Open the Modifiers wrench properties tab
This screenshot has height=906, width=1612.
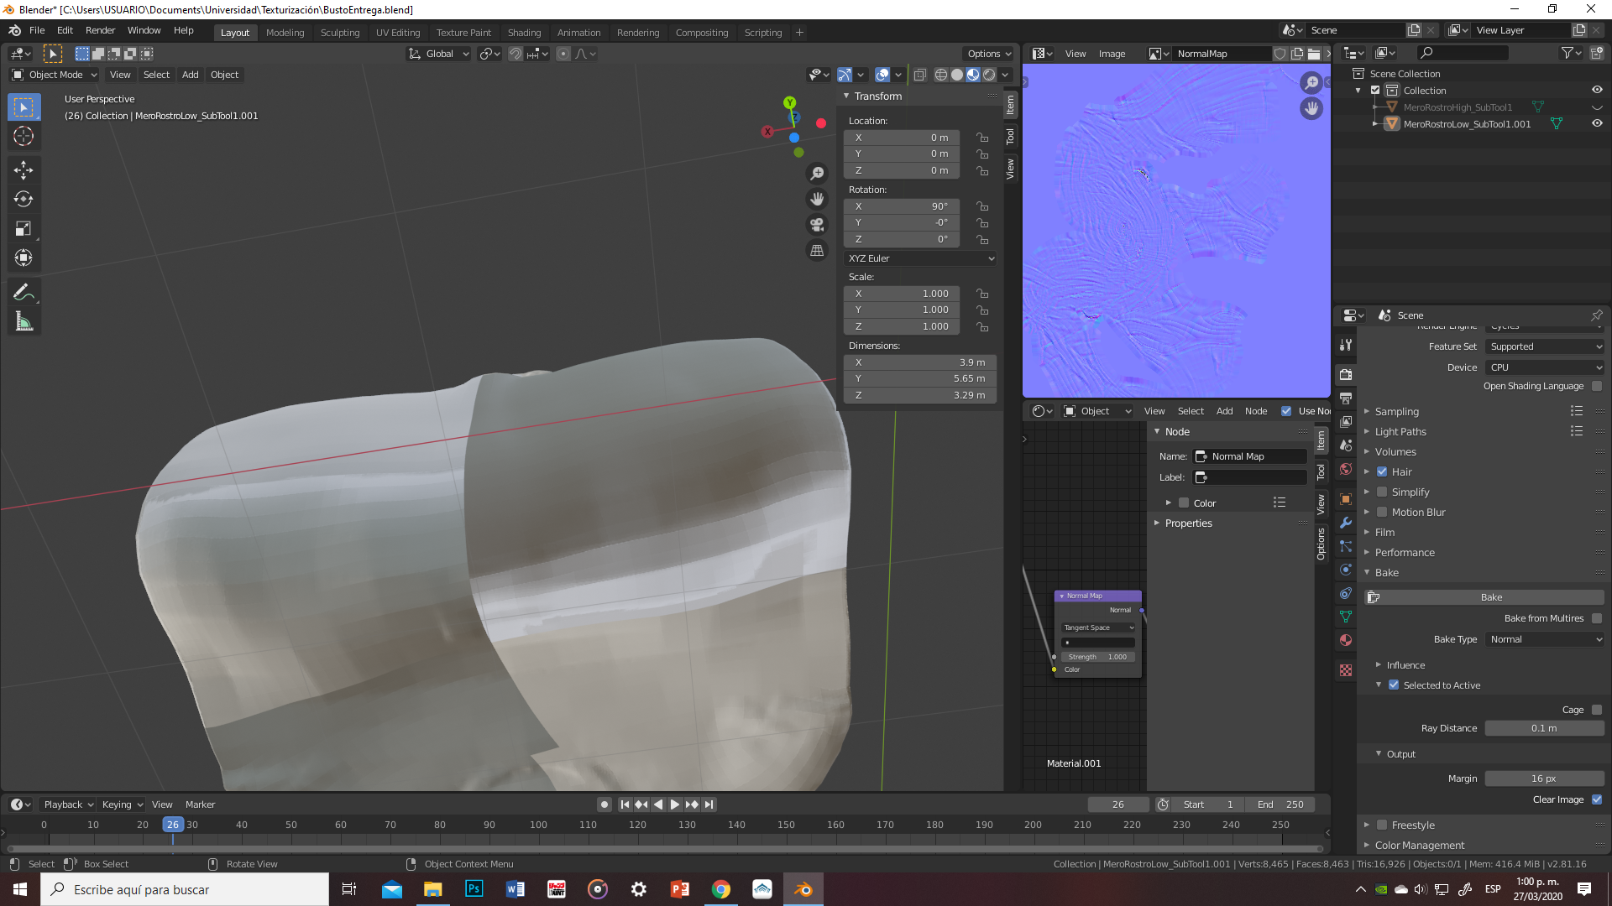(1346, 523)
